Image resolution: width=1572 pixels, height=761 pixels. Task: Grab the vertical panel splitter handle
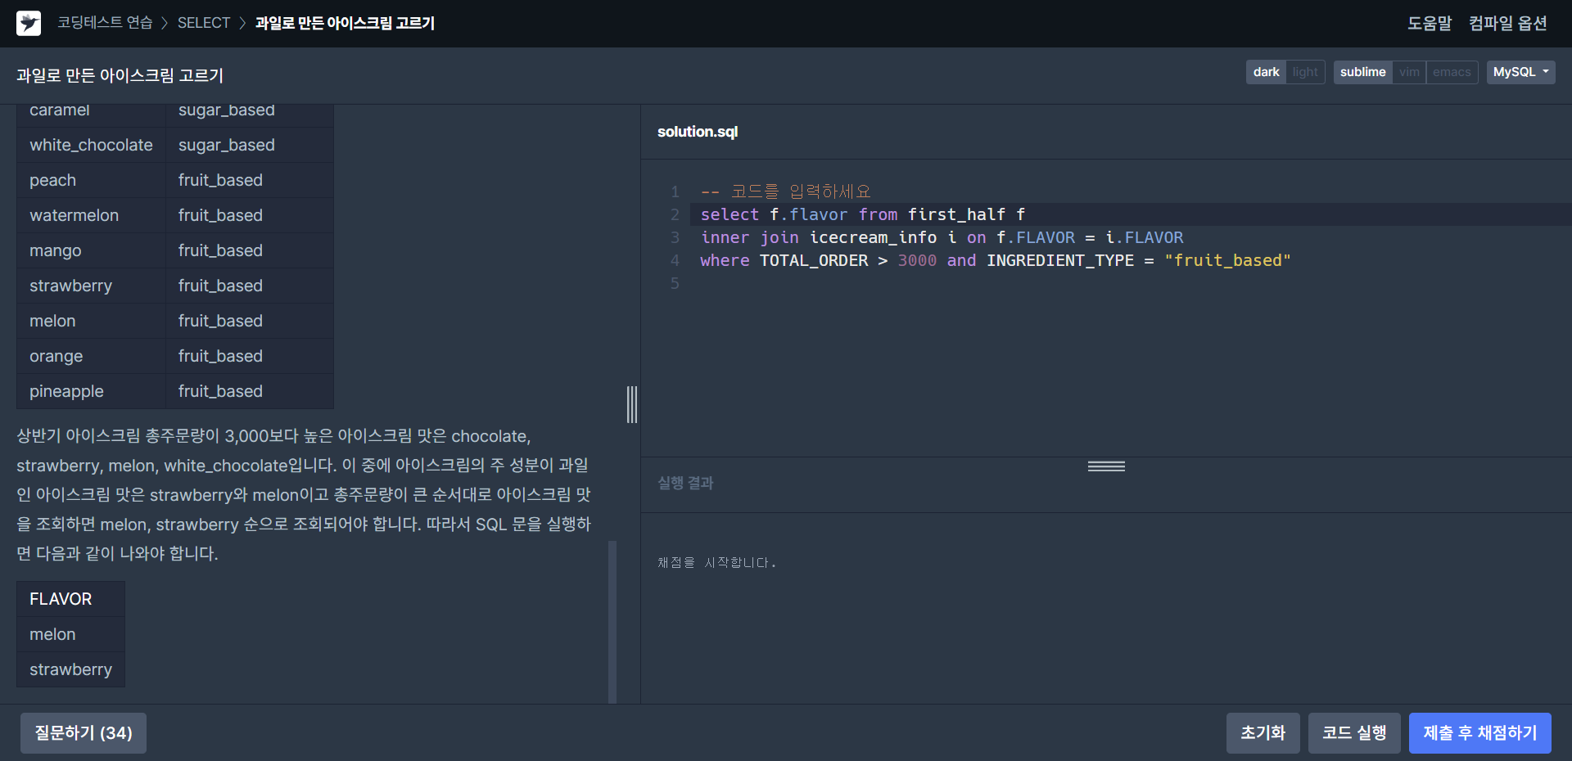point(632,404)
